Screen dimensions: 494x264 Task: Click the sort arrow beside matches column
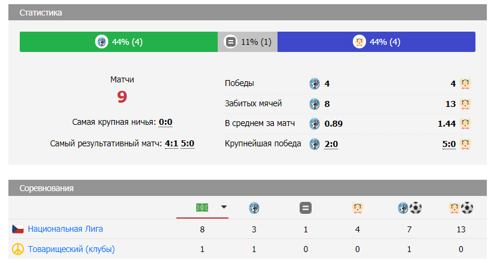pos(224,207)
